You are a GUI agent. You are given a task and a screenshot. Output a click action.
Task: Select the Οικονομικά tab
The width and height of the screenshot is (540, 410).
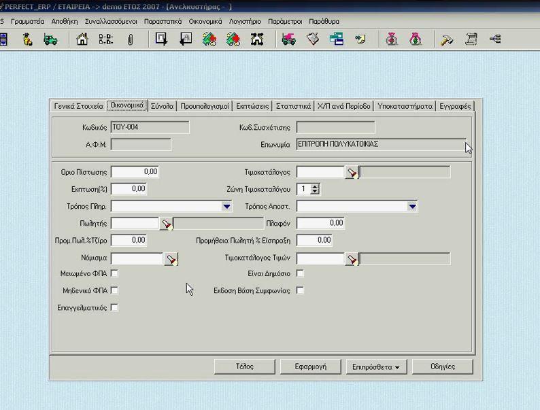pos(127,105)
